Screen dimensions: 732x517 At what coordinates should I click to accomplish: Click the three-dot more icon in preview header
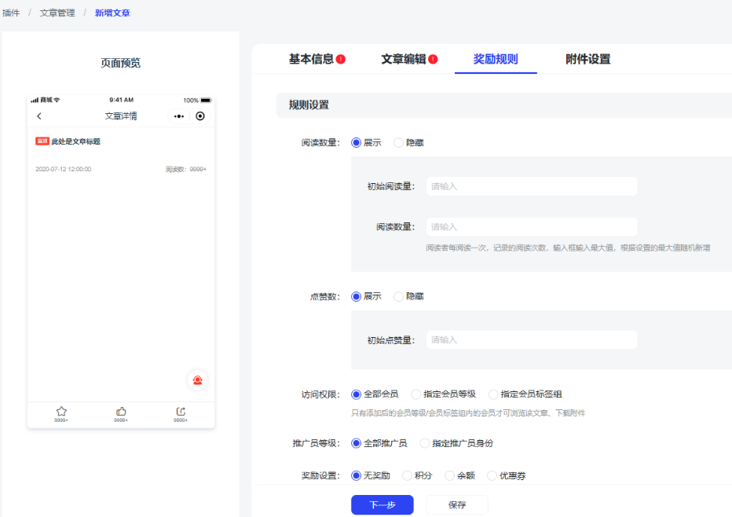pyautogui.click(x=179, y=116)
